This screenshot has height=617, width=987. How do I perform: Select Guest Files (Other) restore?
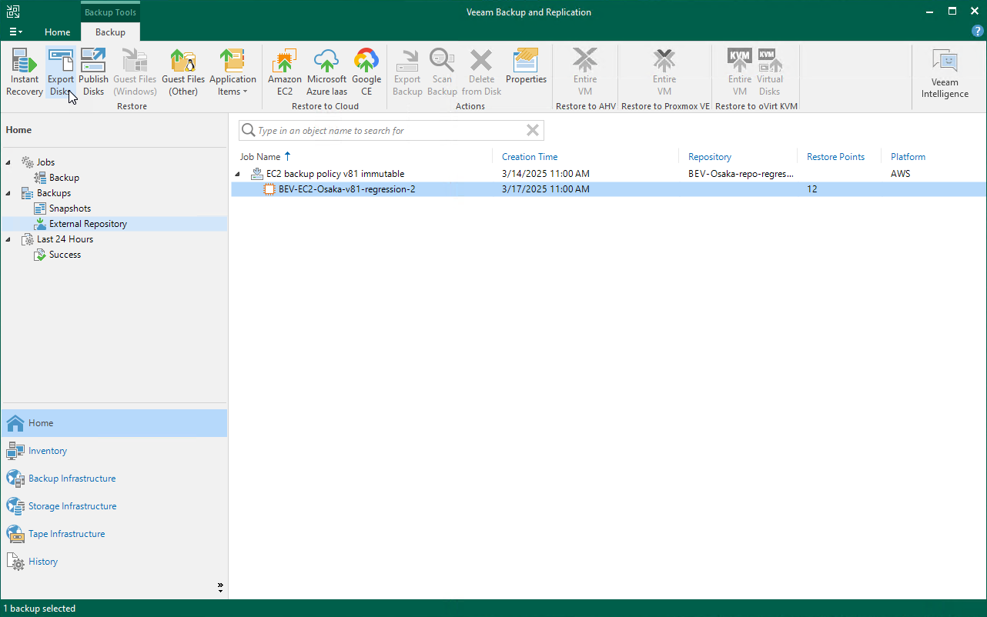pos(183,72)
